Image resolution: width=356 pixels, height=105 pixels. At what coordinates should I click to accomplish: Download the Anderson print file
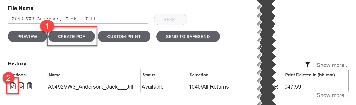[x=21, y=86]
